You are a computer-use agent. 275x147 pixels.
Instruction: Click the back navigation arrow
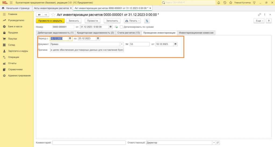tap(39, 15)
